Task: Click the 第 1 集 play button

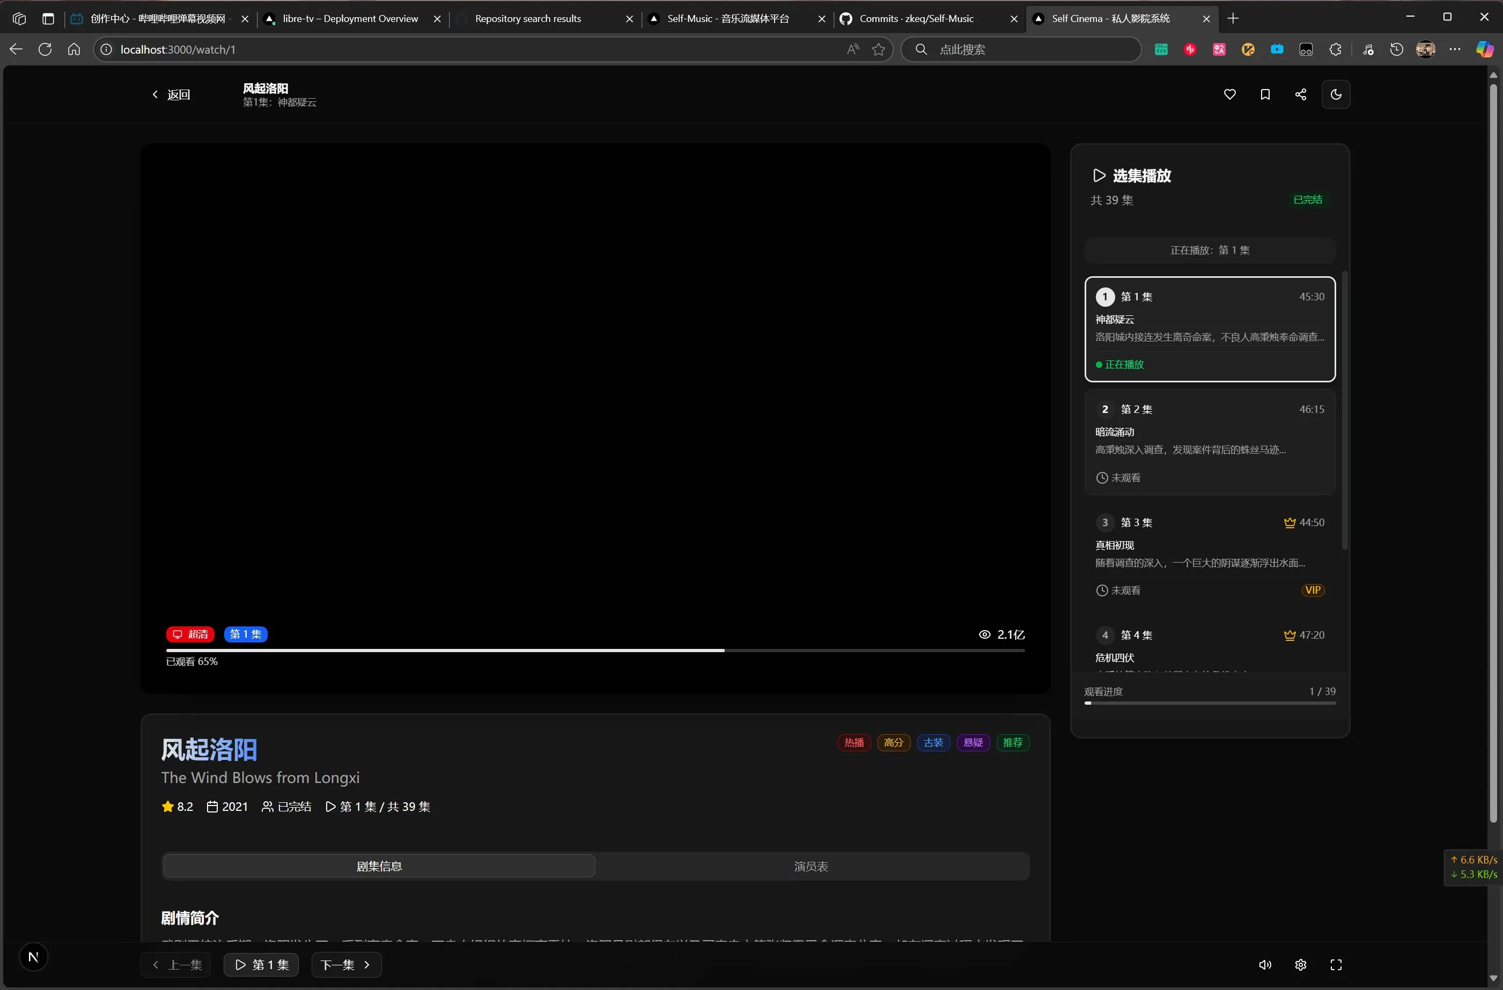Action: [x=261, y=965]
